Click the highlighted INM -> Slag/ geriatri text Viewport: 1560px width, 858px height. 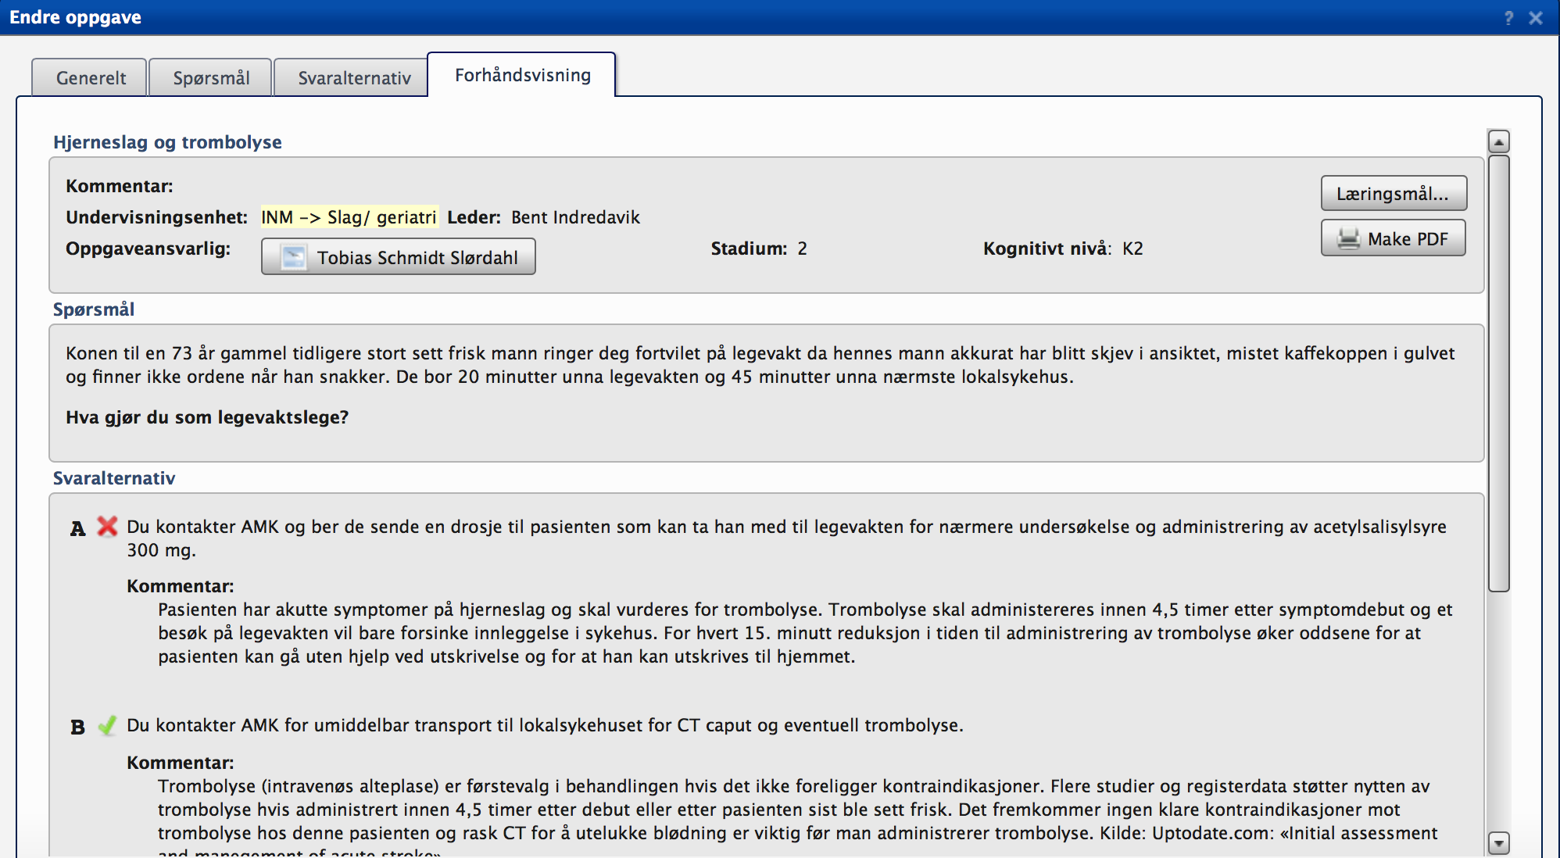click(x=349, y=217)
